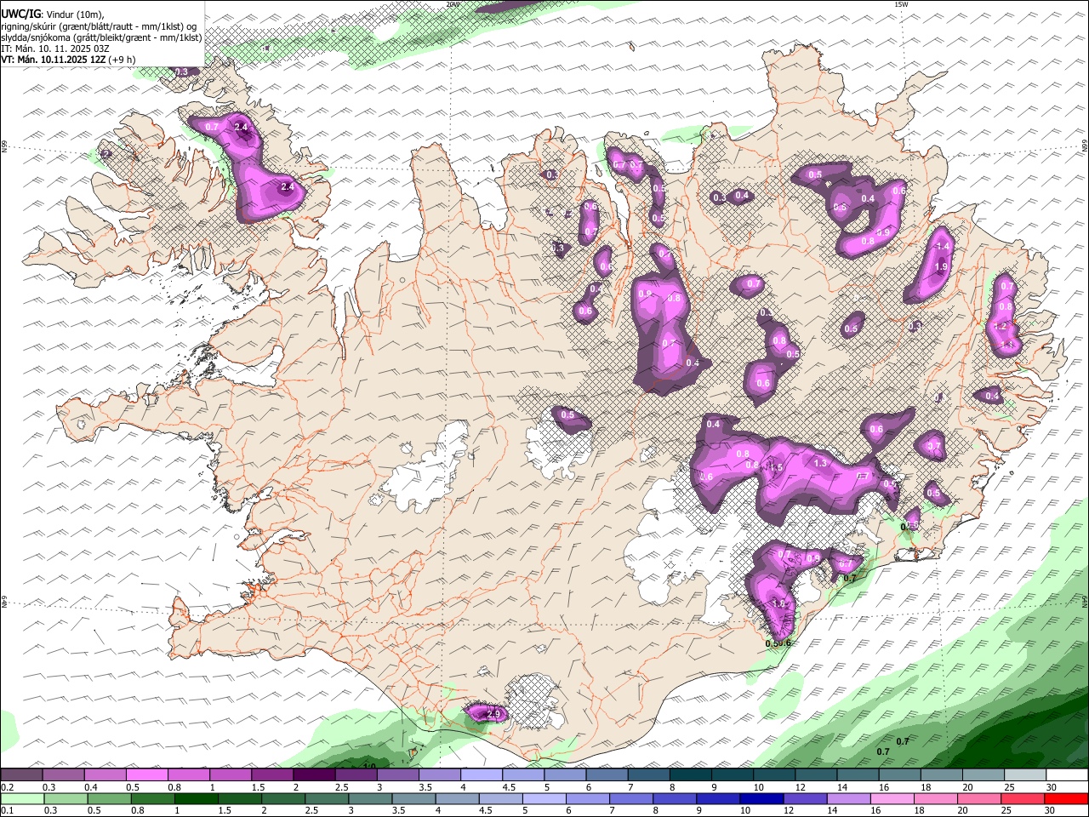This screenshot has width=1089, height=817.
Task: Click the '1.8' value in the southeast purple area
Action: click(x=778, y=603)
